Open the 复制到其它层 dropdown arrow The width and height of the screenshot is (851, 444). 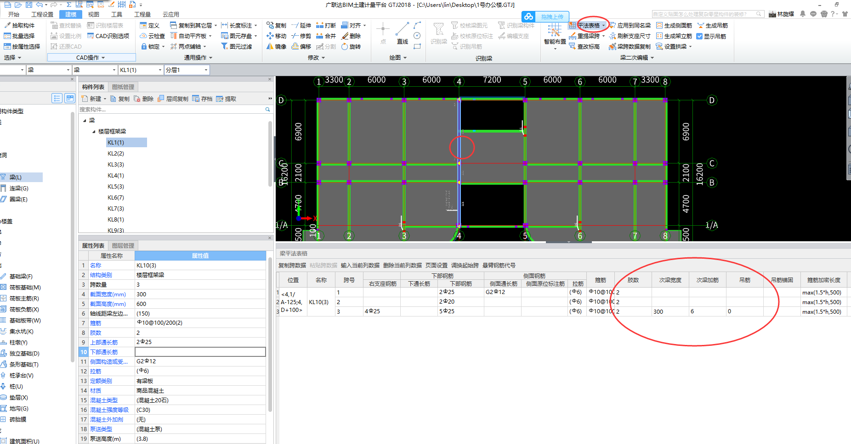click(216, 25)
